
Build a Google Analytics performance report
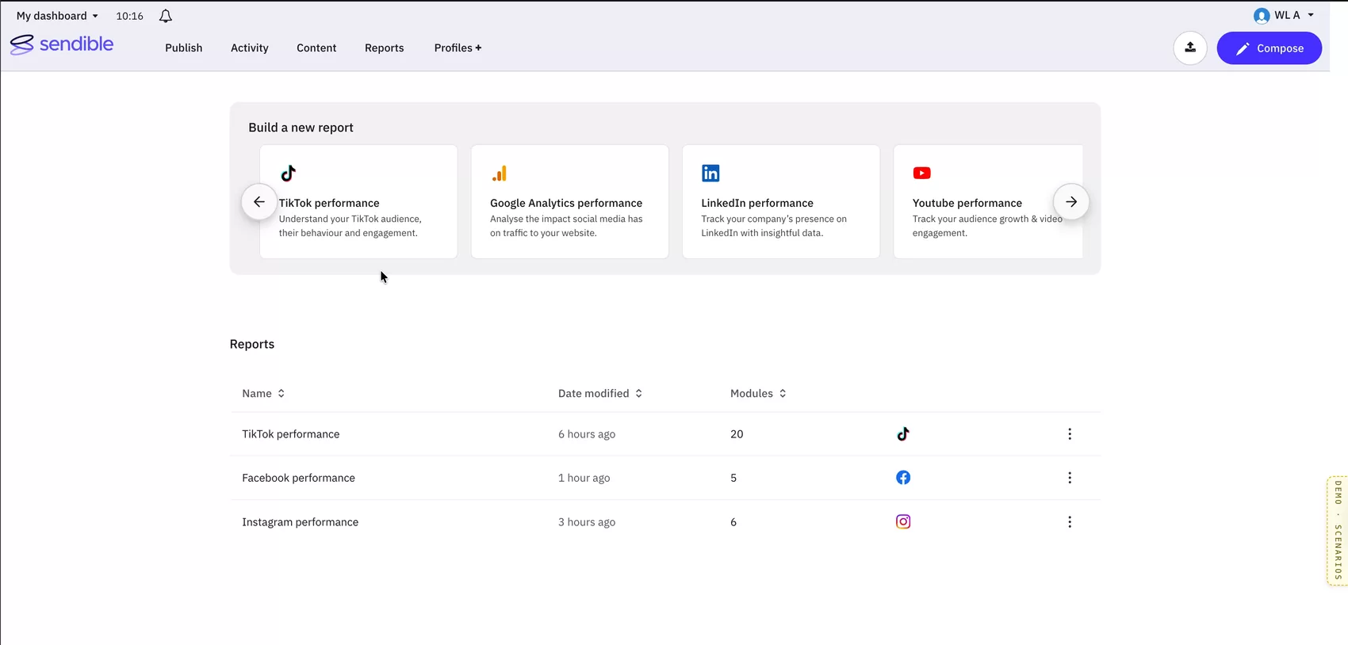[570, 201]
